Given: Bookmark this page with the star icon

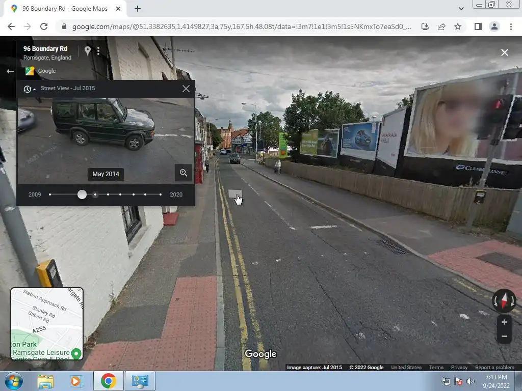Looking at the screenshot, I should click(x=458, y=26).
